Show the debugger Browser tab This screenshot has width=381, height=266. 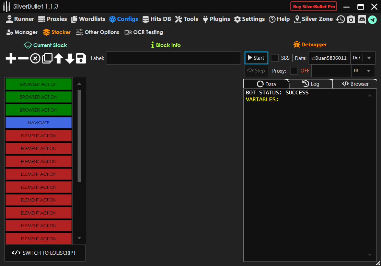(355, 84)
